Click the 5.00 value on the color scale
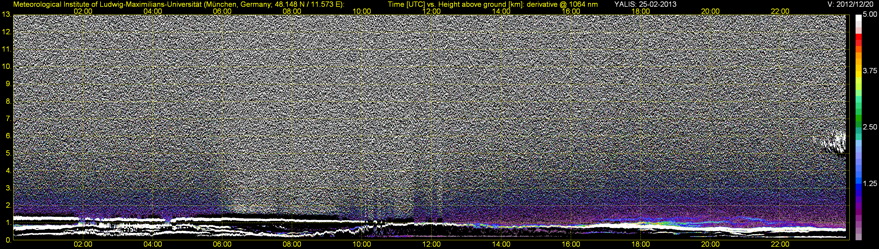 870,15
